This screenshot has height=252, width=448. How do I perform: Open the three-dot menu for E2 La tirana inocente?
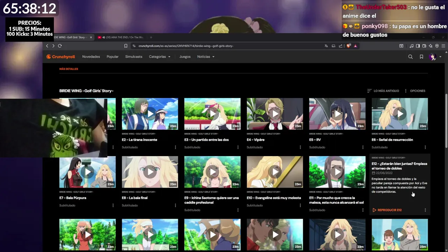(175, 147)
